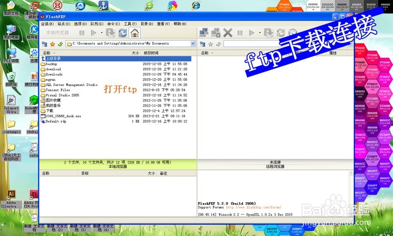Refresh the remote file listing
This screenshot has width=393, height=236.
coord(281,33)
